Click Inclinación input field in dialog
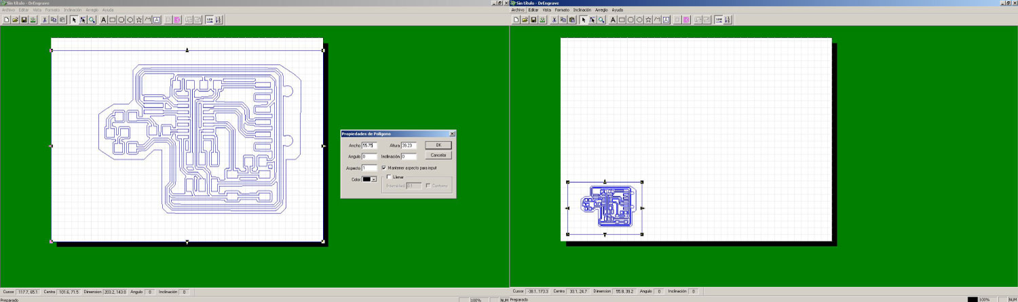This screenshot has height=302, width=1018. click(x=409, y=156)
